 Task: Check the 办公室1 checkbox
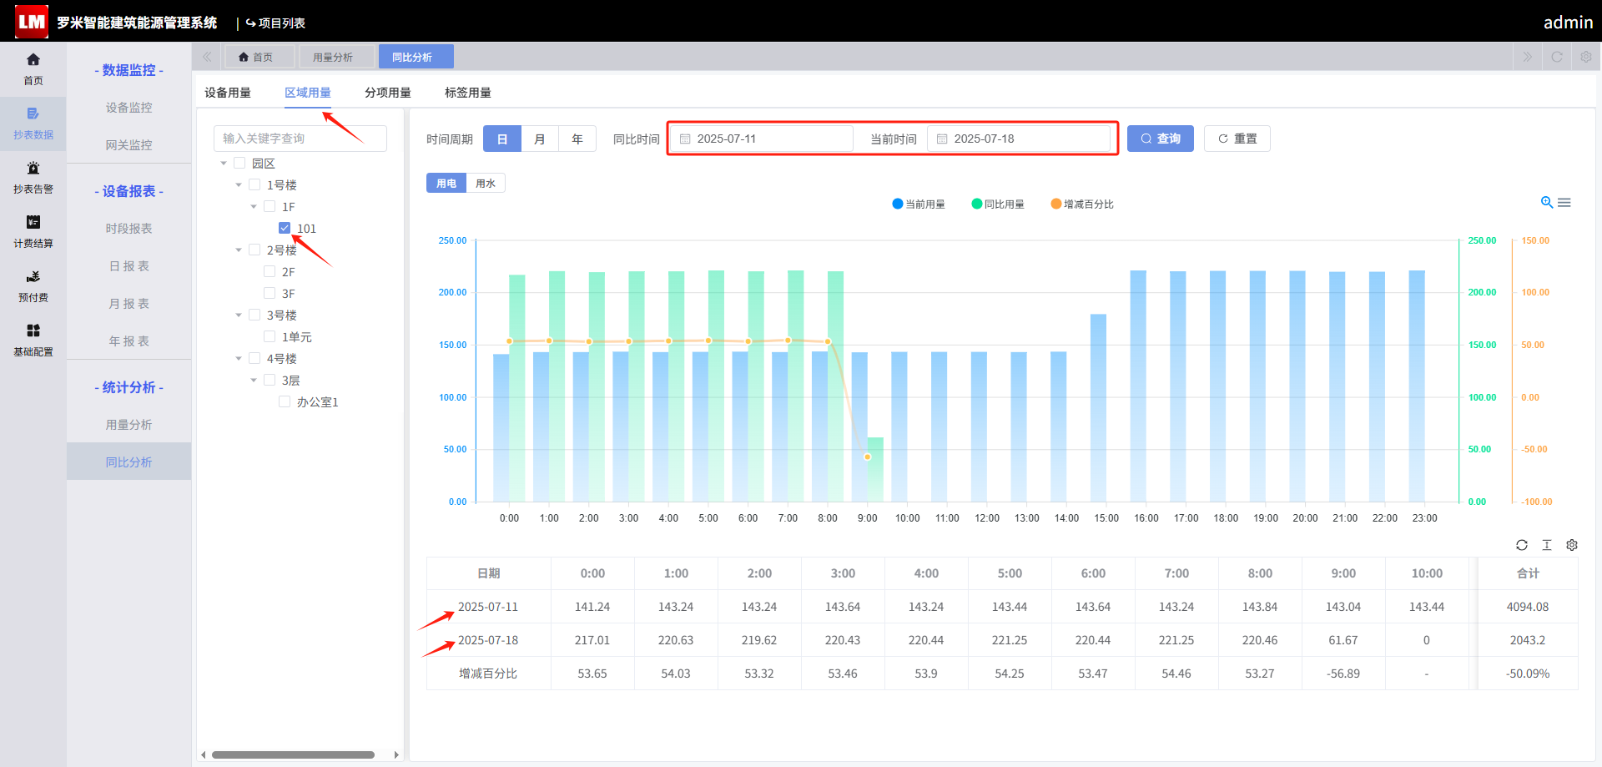tap(285, 401)
